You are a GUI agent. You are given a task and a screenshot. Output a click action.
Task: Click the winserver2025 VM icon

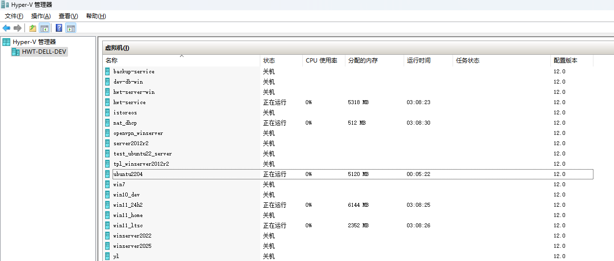[108, 246]
